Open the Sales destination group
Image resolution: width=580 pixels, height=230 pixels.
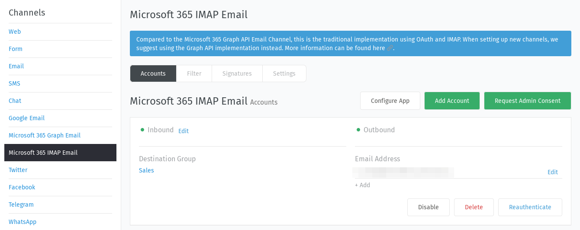tap(146, 170)
